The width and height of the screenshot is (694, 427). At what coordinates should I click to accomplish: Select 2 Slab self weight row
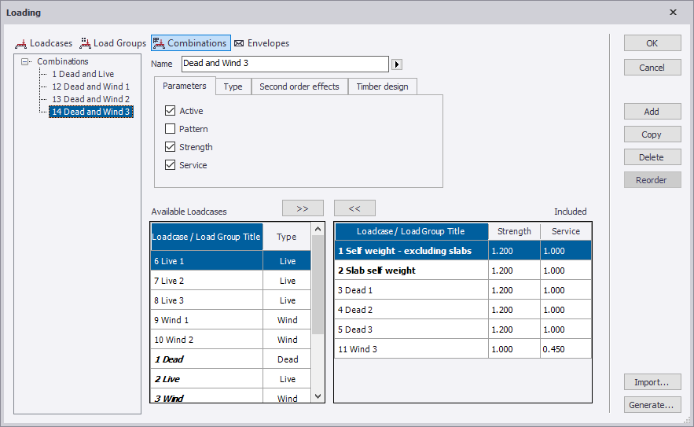coord(463,271)
